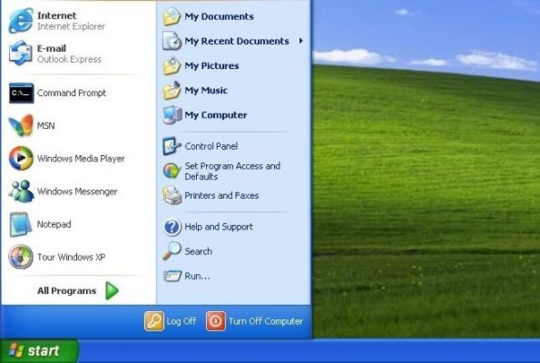The width and height of the screenshot is (540, 363).
Task: Select My Pictures menu entry
Action: (211, 66)
